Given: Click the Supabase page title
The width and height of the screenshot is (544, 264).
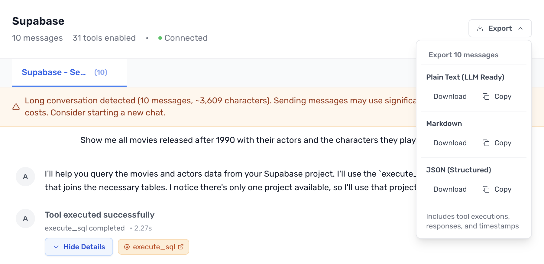Looking at the screenshot, I should [38, 21].
